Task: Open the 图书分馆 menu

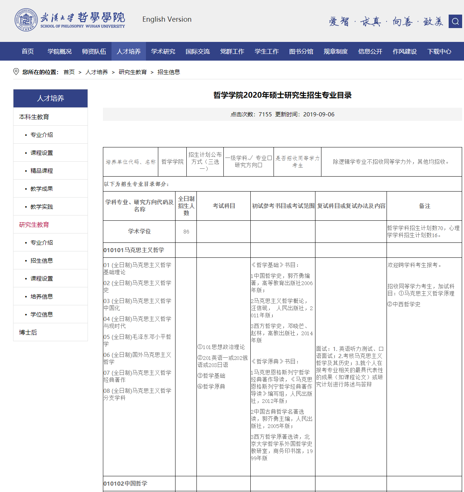Action: tap(301, 51)
